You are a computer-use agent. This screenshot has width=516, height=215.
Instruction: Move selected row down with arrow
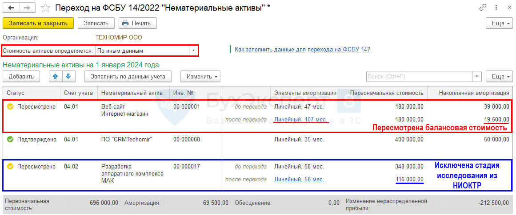point(68,76)
